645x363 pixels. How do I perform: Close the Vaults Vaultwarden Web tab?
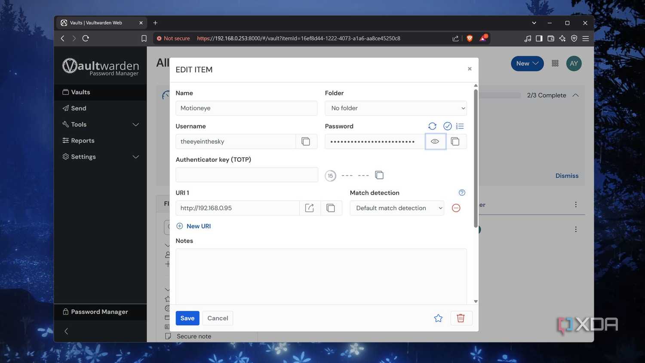[141, 23]
